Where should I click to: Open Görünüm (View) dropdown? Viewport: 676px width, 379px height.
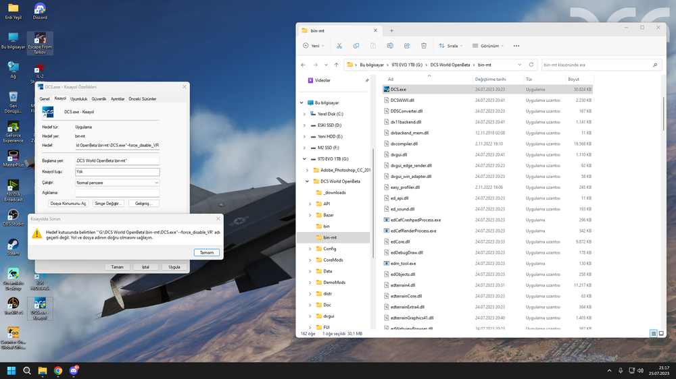488,46
